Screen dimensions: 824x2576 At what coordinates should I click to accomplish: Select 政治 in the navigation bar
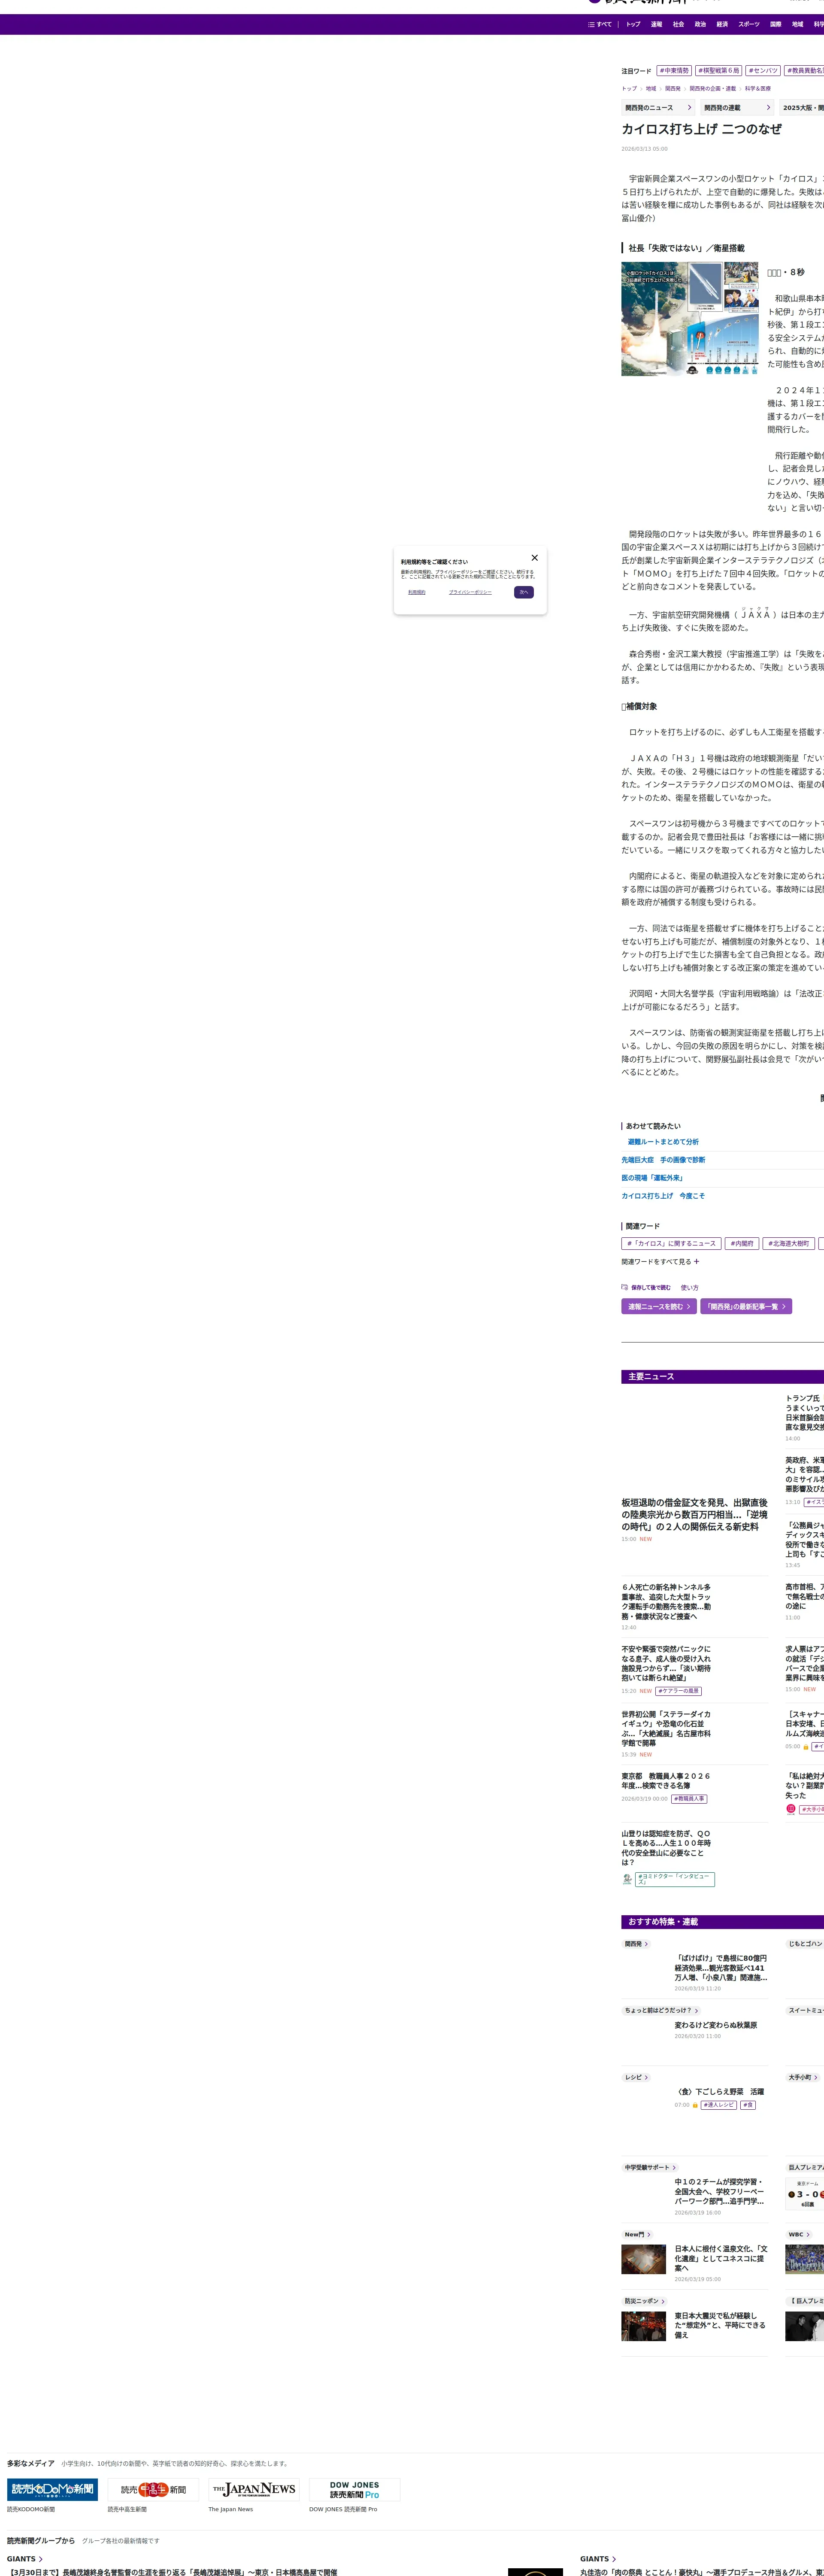coord(700,24)
